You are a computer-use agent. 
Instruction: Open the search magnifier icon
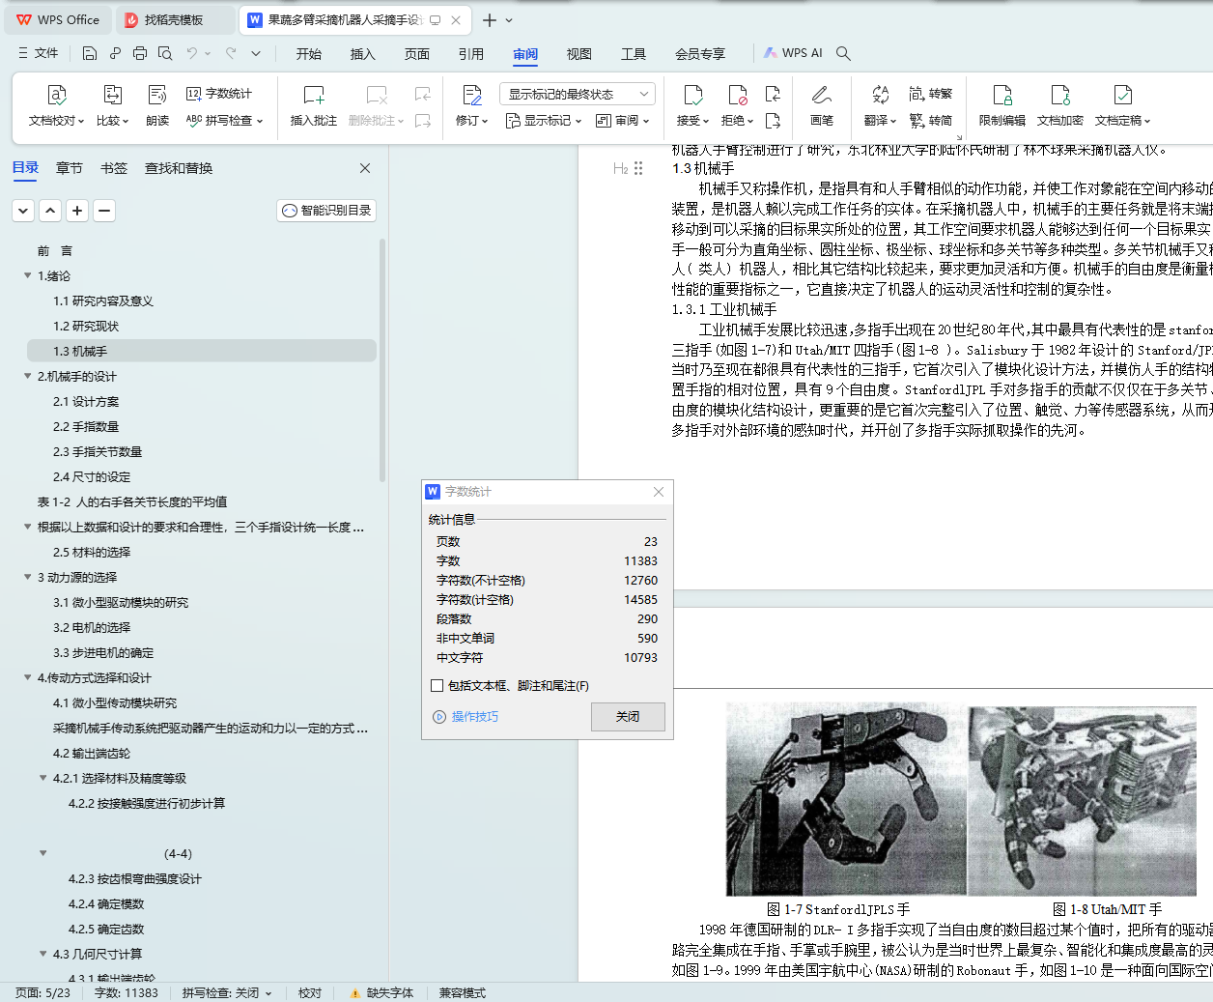pos(843,53)
